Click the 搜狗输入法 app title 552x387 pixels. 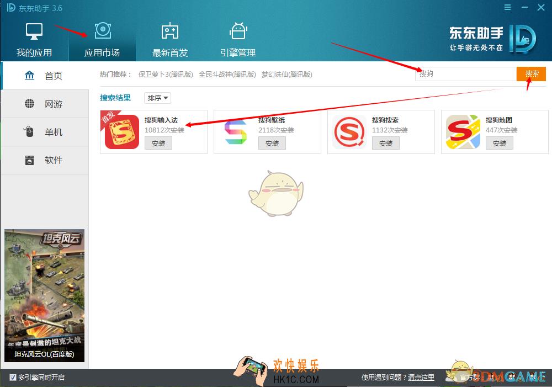point(161,120)
